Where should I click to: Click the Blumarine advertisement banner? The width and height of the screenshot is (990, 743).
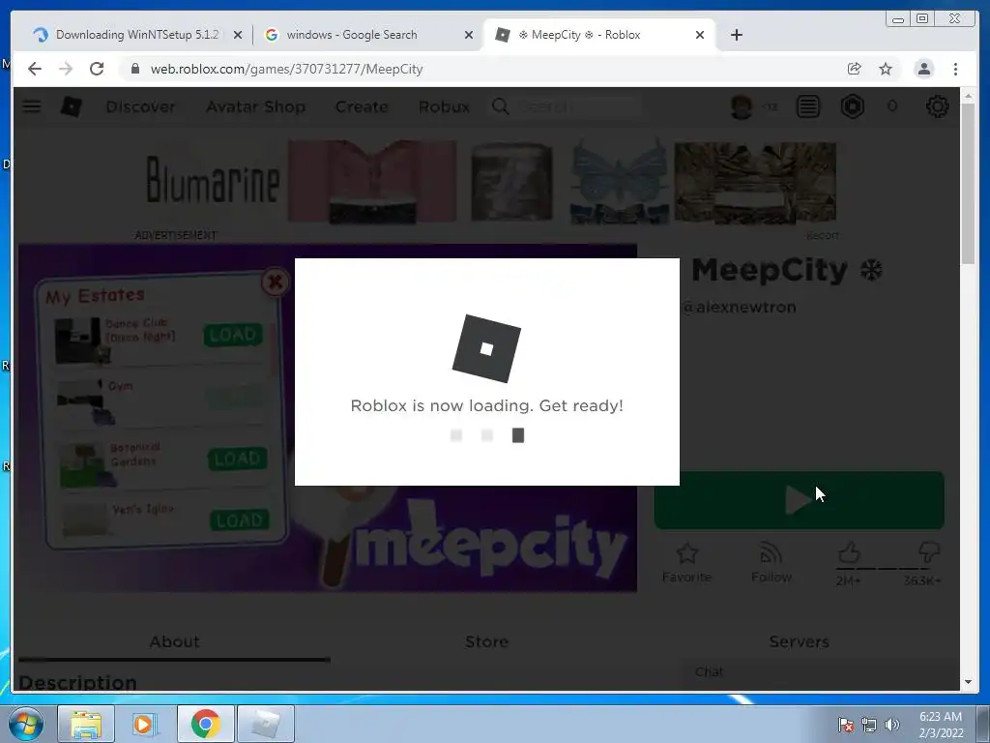491,182
